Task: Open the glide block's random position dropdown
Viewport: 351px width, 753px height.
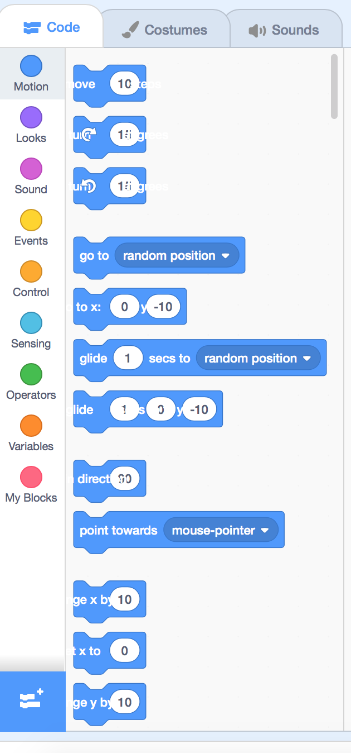Action: click(258, 359)
